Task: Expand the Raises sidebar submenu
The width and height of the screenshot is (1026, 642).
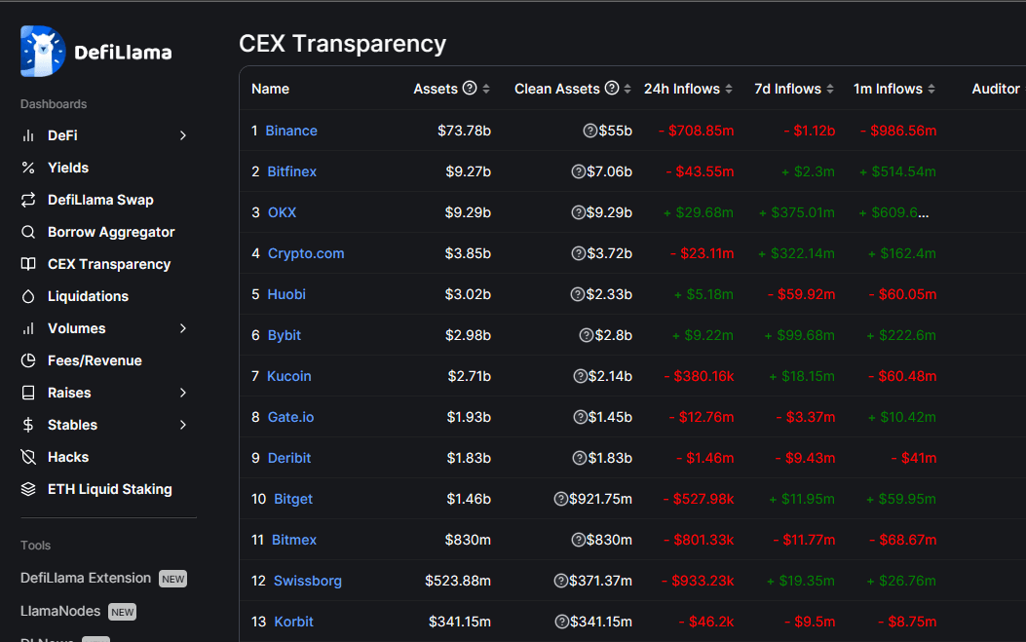Action: pyautogui.click(x=182, y=393)
